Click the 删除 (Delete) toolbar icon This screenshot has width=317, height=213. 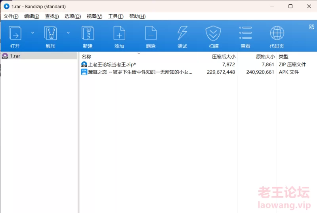[x=151, y=33]
